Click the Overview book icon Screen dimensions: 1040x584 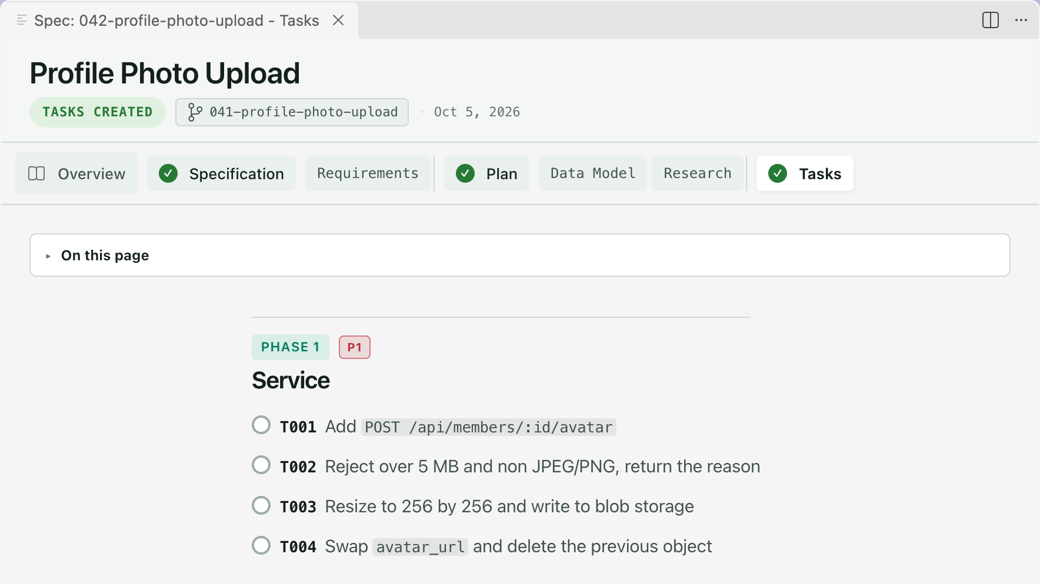coord(36,173)
